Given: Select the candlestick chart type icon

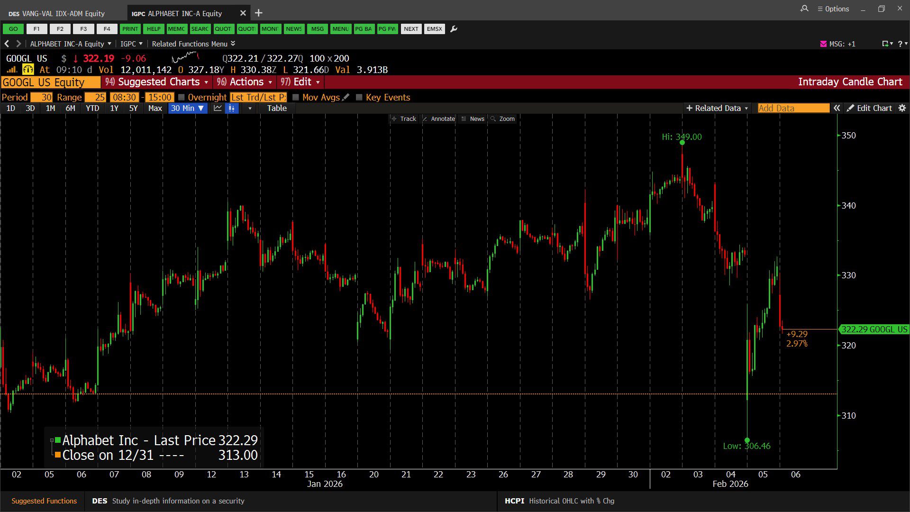Looking at the screenshot, I should pyautogui.click(x=232, y=108).
